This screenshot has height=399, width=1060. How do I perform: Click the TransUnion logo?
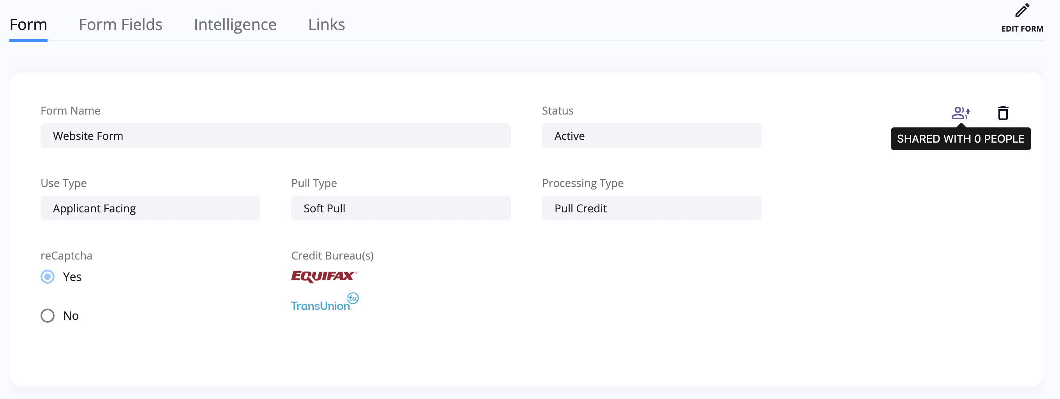(325, 302)
